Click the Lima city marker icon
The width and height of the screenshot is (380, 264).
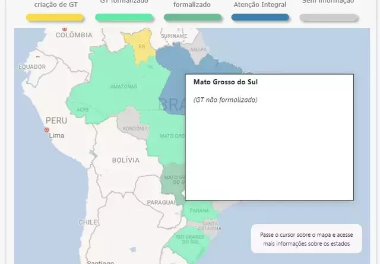(x=46, y=130)
